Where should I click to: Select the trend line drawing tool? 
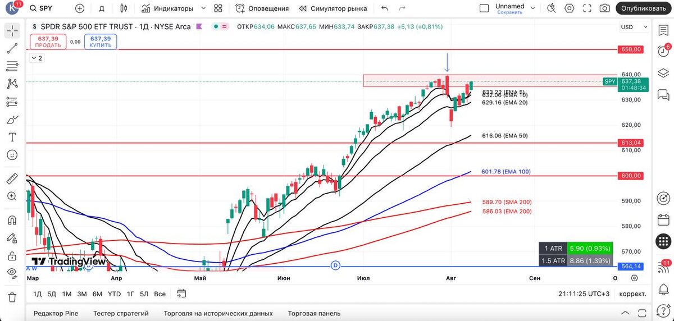coord(12,49)
